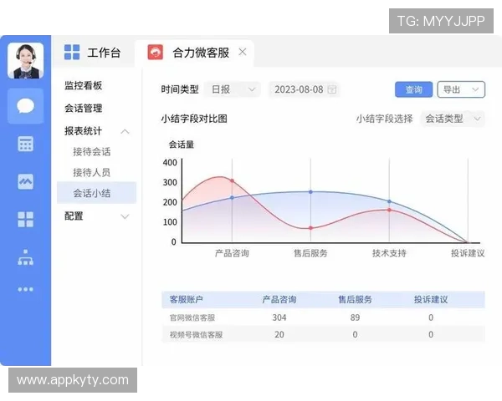The width and height of the screenshot is (502, 401).
Task: Click the 售后服务 table column header
Action: pyautogui.click(x=355, y=300)
